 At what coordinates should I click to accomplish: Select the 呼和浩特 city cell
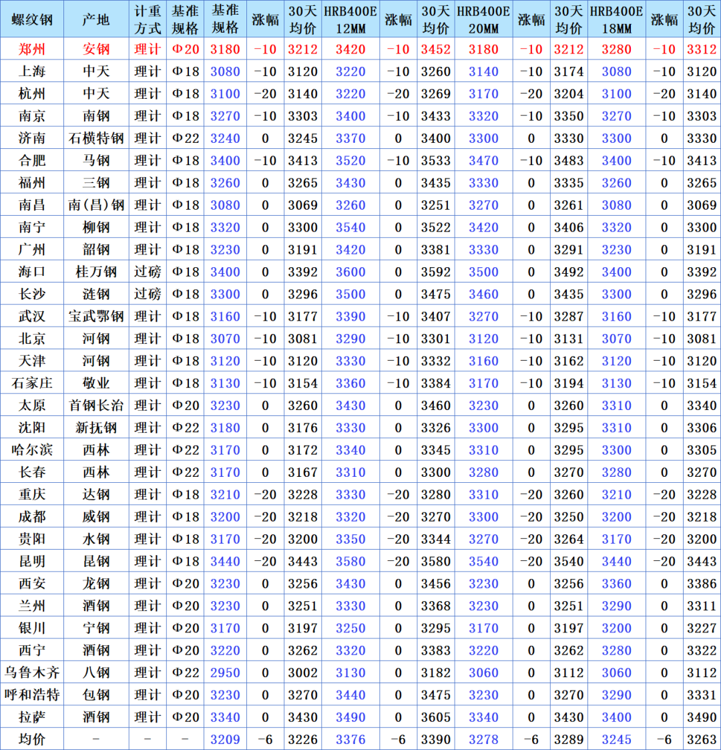click(x=32, y=695)
